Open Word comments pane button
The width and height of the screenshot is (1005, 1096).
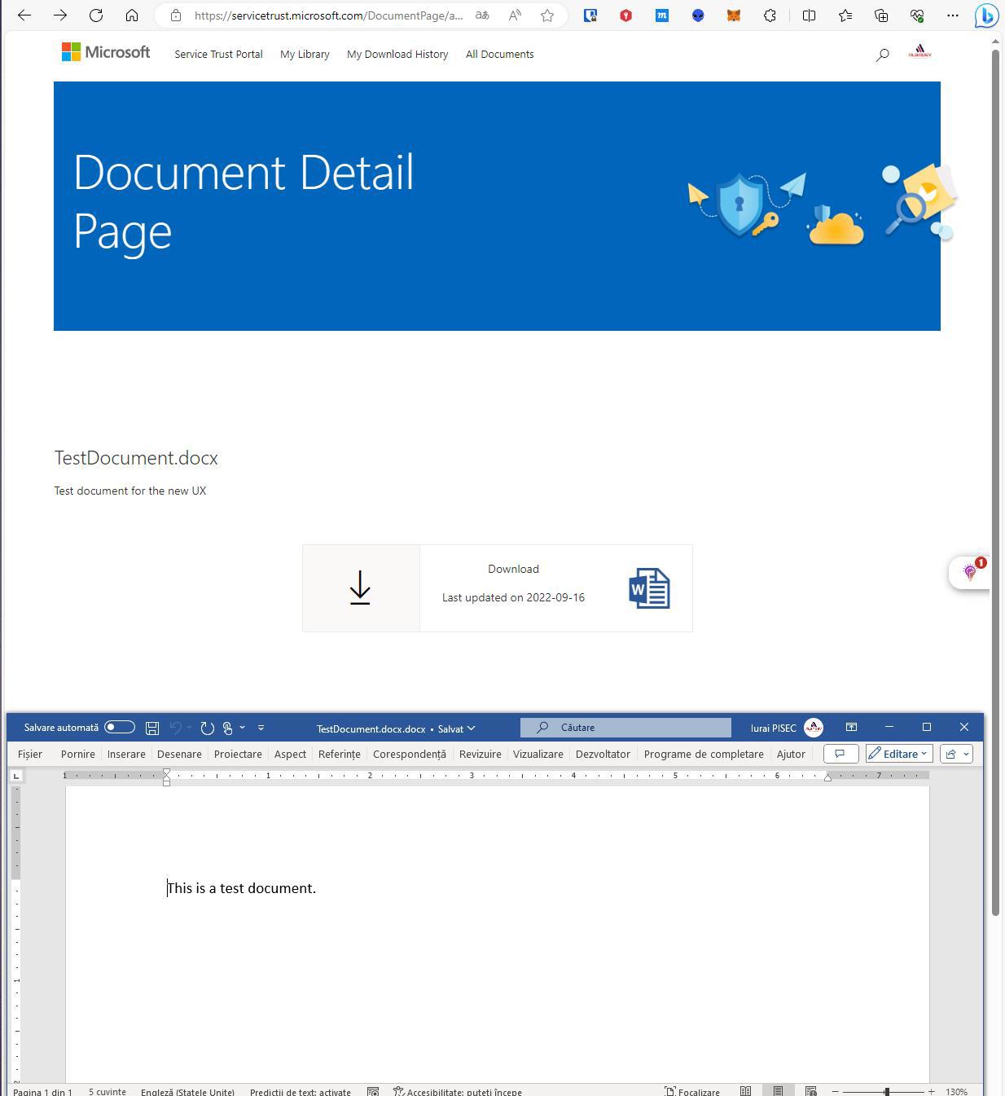(840, 754)
